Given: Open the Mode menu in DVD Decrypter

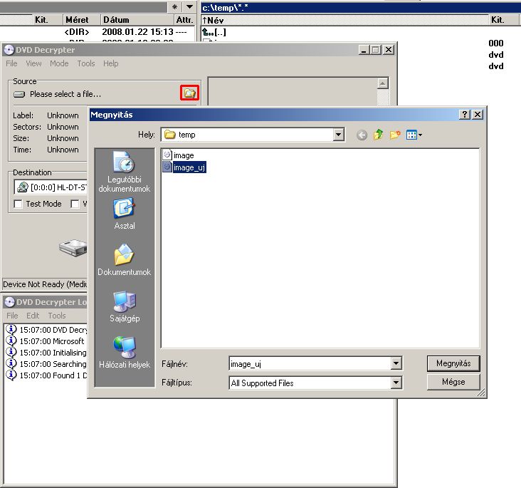Looking at the screenshot, I should click(59, 63).
